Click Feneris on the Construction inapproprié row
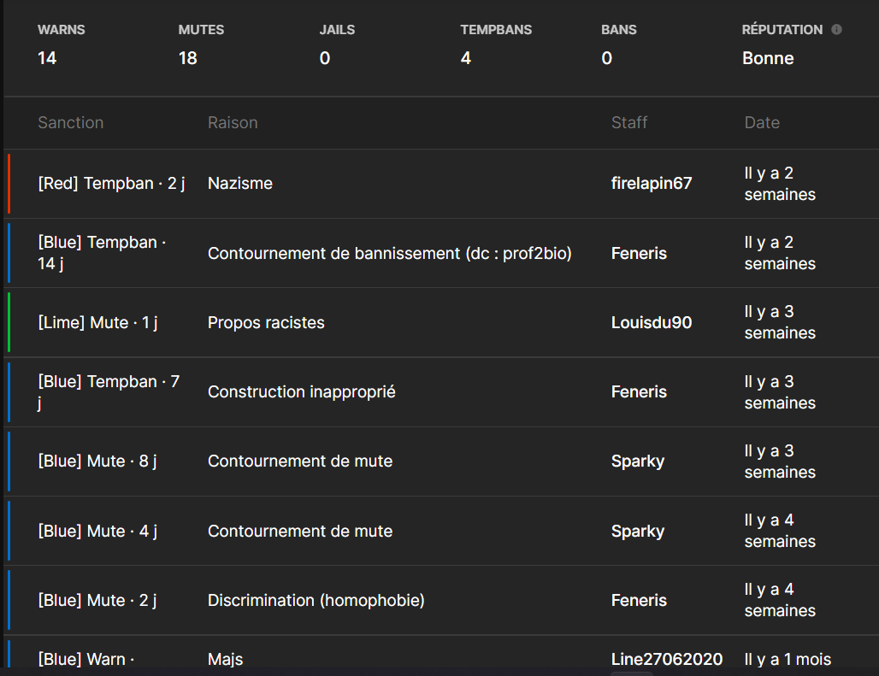Viewport: 879px width, 676px height. click(x=639, y=392)
